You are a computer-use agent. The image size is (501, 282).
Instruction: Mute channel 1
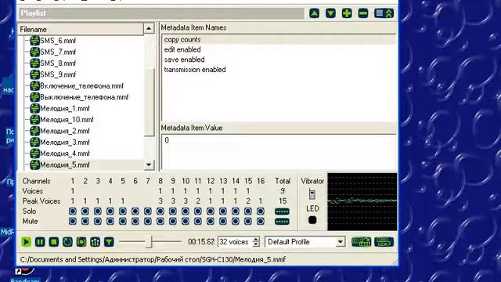point(73,221)
